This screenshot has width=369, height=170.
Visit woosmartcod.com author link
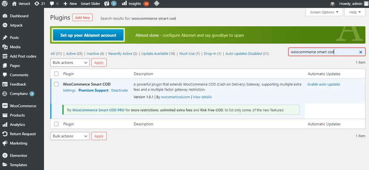tap(175, 97)
